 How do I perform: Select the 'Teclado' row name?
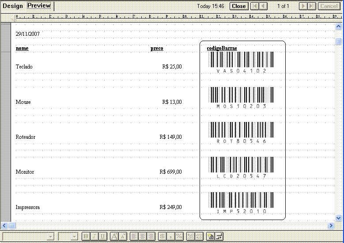[x=24, y=67]
